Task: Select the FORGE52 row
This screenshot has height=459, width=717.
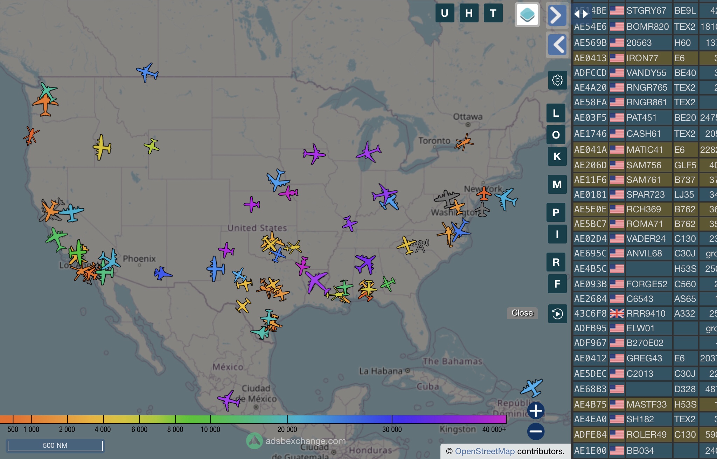Action: 645,284
